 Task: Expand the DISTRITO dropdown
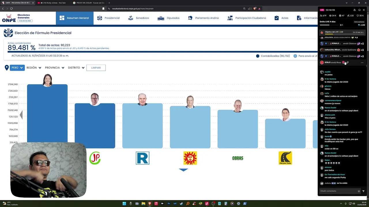tap(76, 68)
